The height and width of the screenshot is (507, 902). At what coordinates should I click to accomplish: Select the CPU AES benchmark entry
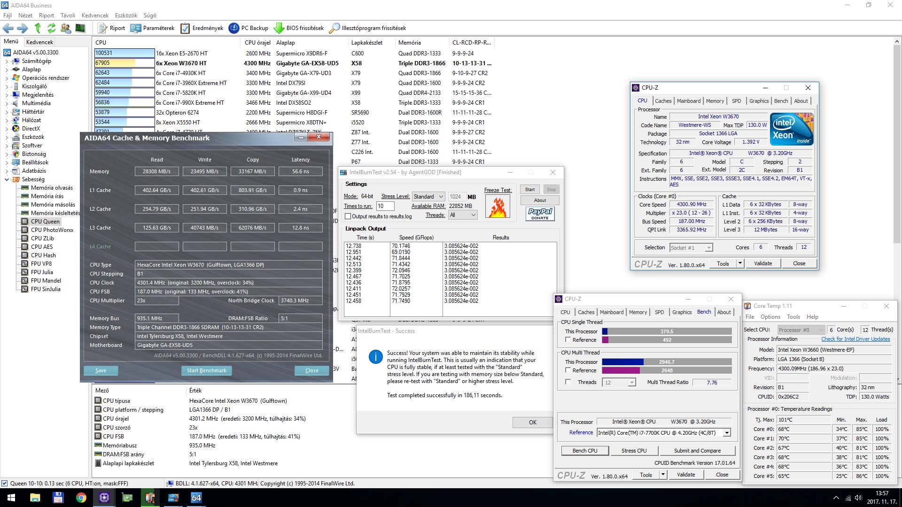(42, 247)
